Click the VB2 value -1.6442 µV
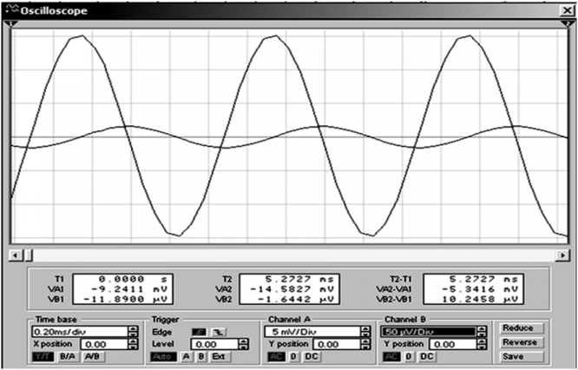This screenshot has width=578, height=370. (295, 299)
